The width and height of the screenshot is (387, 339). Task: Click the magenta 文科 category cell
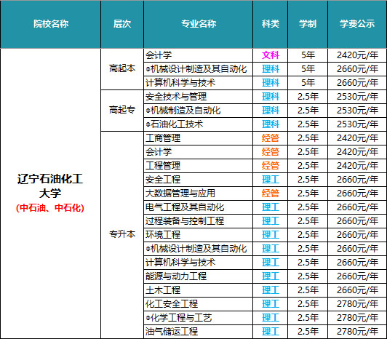(x=271, y=55)
